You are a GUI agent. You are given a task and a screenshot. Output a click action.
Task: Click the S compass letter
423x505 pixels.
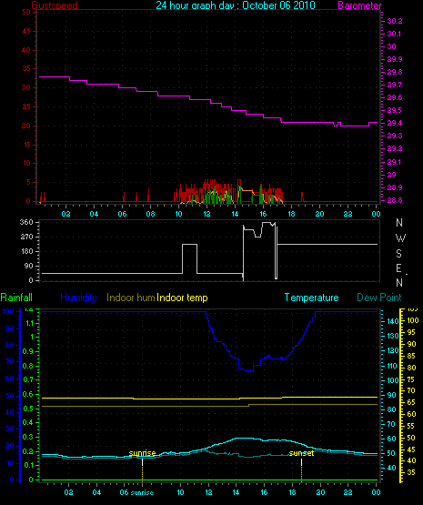pos(398,254)
